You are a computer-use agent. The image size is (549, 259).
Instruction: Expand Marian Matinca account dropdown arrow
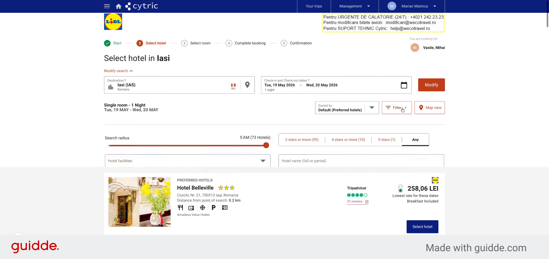click(x=435, y=6)
